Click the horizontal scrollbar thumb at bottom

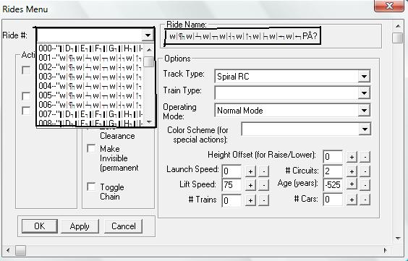(x=20, y=251)
